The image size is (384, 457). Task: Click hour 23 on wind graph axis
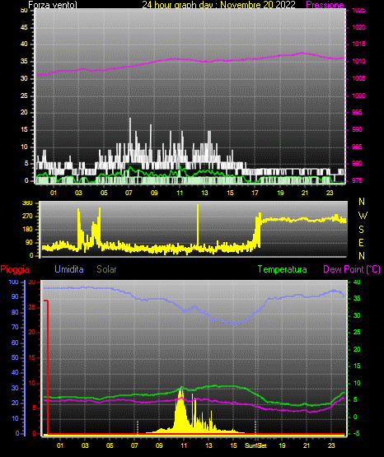click(330, 193)
